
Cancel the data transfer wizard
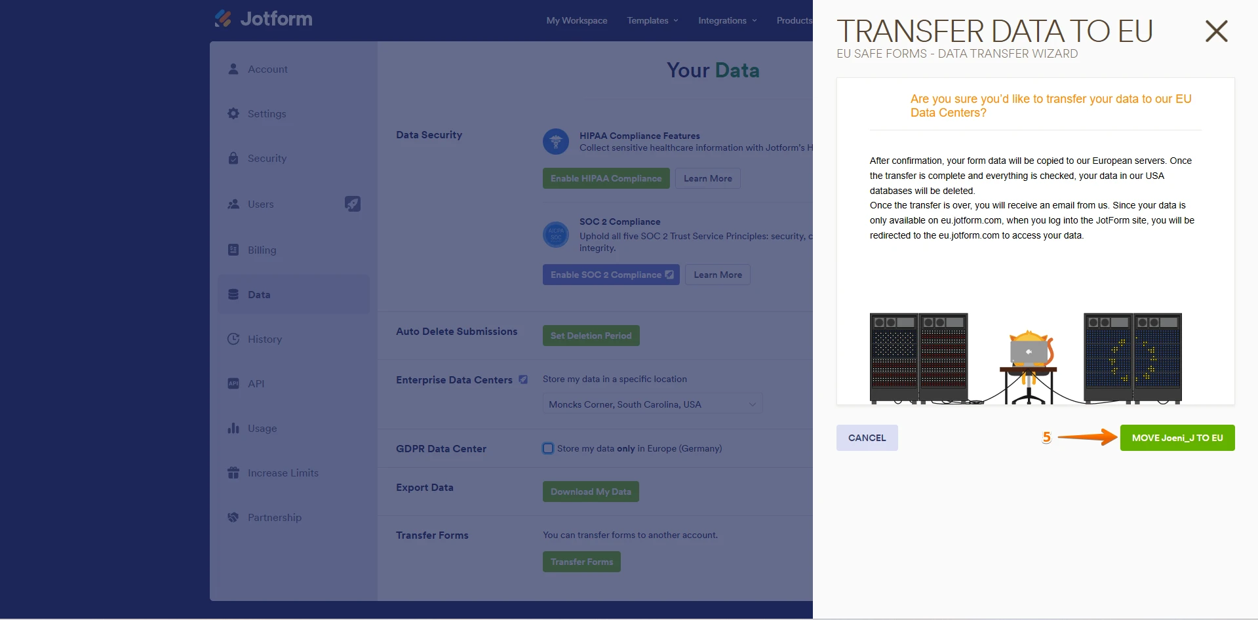click(867, 438)
